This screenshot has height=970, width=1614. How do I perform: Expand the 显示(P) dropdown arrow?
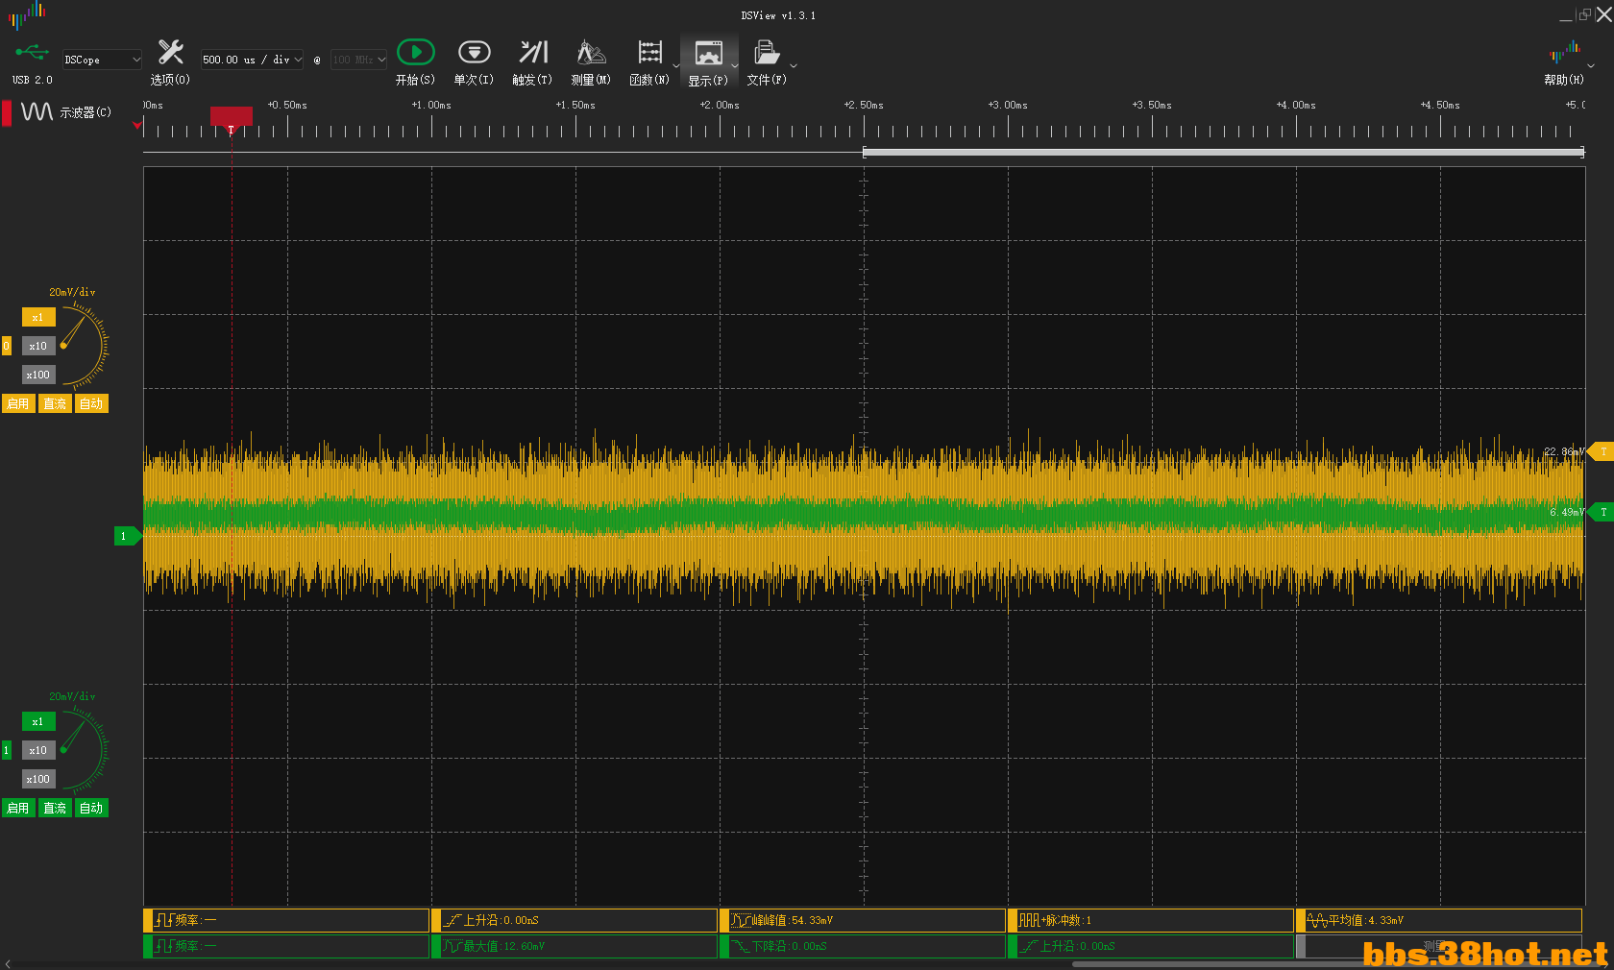click(x=735, y=66)
